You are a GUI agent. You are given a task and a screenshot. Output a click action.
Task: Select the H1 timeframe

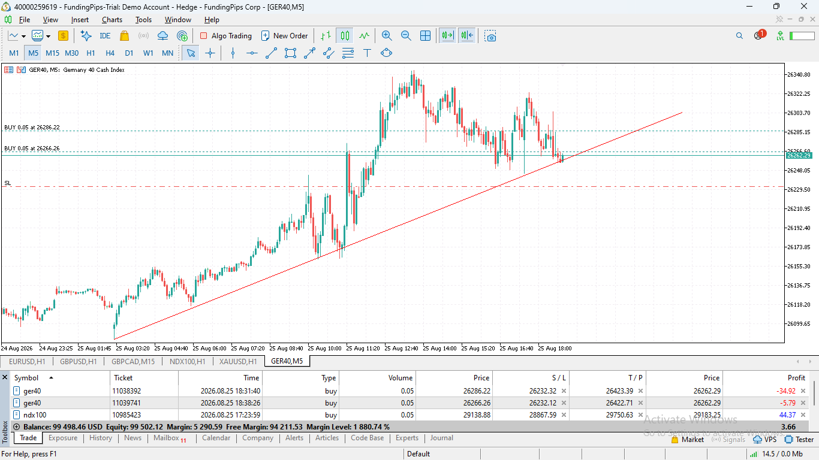click(x=91, y=53)
